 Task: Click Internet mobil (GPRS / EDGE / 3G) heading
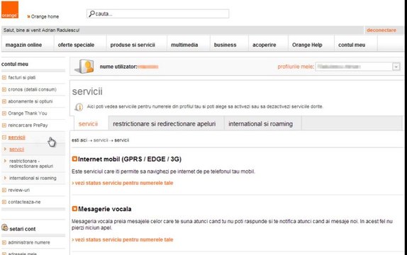(x=130, y=159)
